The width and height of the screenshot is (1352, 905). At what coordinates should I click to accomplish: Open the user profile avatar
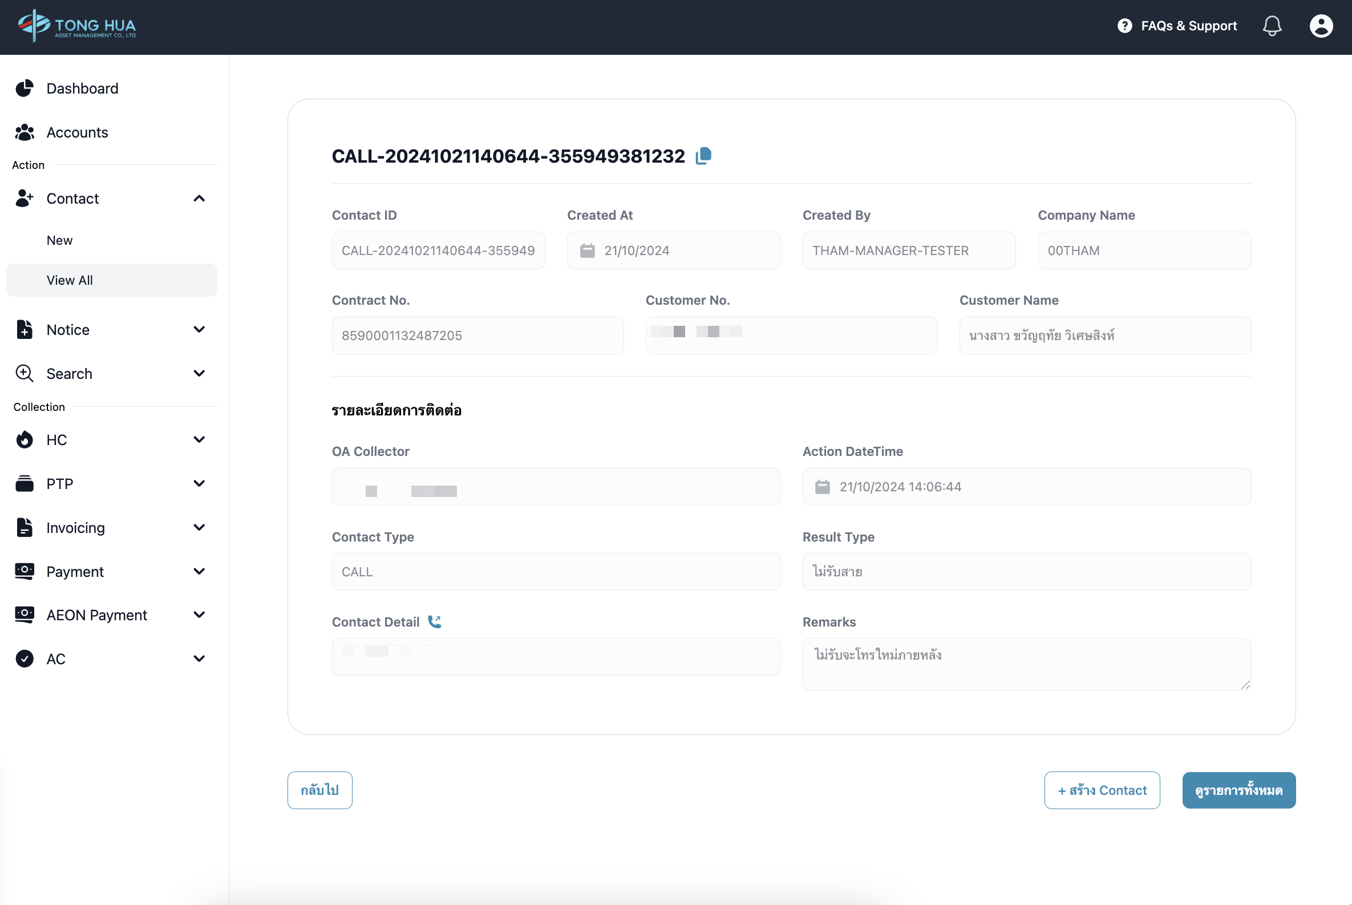pos(1320,26)
